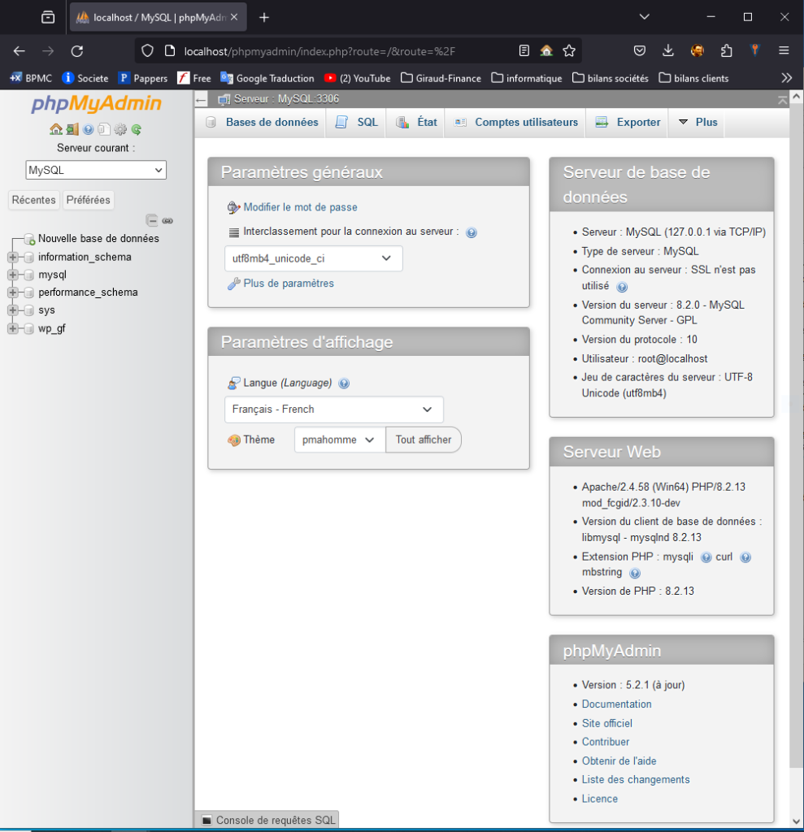Click the Serveur : MySQL:3306 breadcrumb

coord(286,99)
